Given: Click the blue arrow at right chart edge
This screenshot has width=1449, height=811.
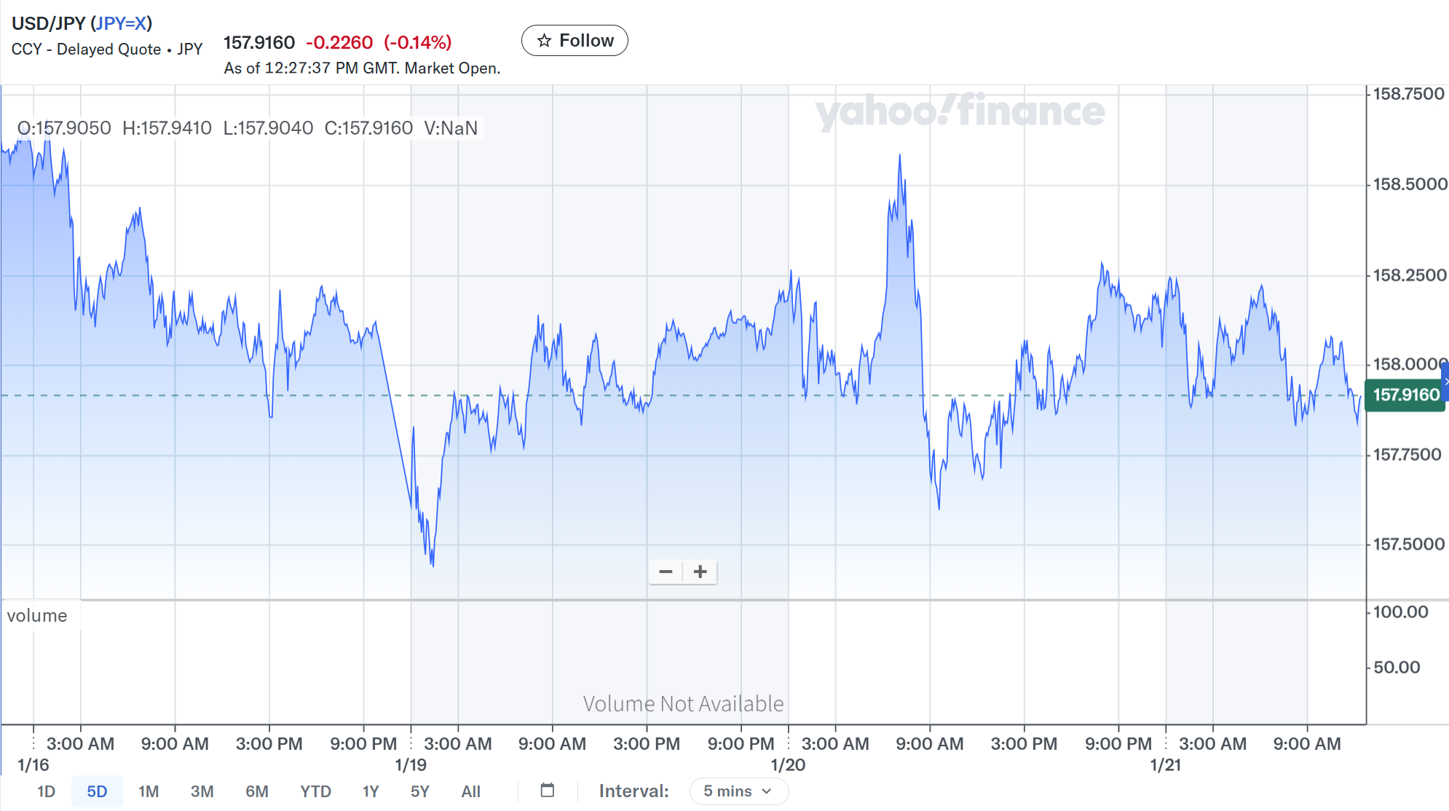Looking at the screenshot, I should [x=1445, y=381].
